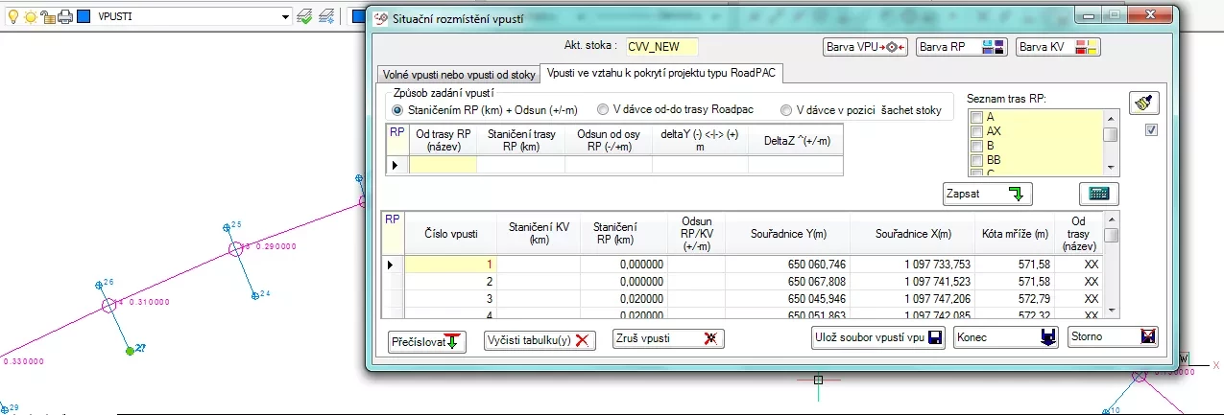Select 'Staničením RP (km) + Odsun' radio option
Viewport: 1224px width, 415px height.
[x=398, y=110]
